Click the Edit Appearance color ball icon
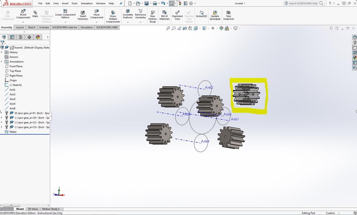The height and width of the screenshot is (215, 357). [221, 28]
